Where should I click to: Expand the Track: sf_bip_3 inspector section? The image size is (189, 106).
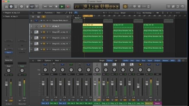tap(4, 16)
